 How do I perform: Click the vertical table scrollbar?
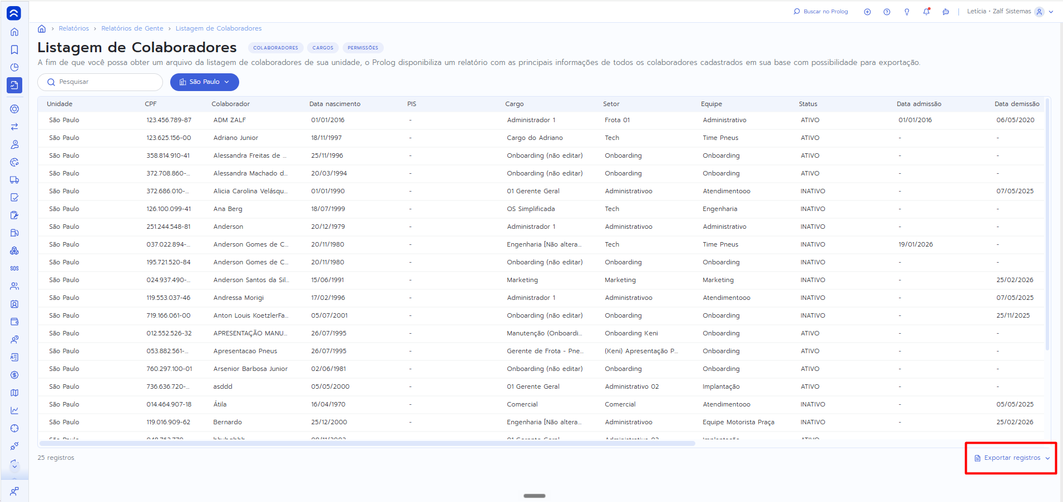coord(1047,225)
